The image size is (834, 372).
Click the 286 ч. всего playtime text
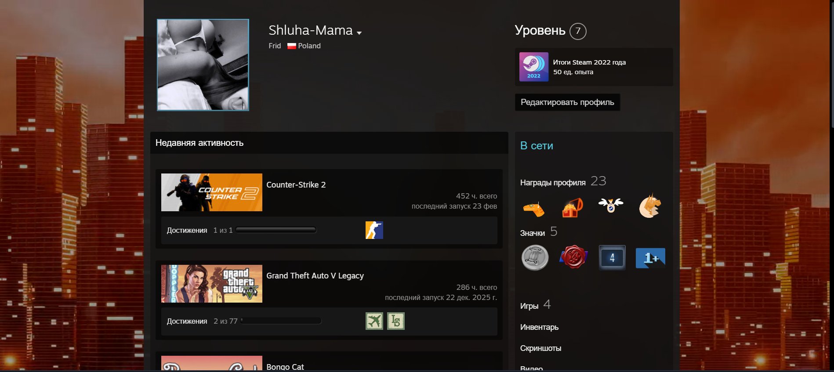click(x=476, y=287)
